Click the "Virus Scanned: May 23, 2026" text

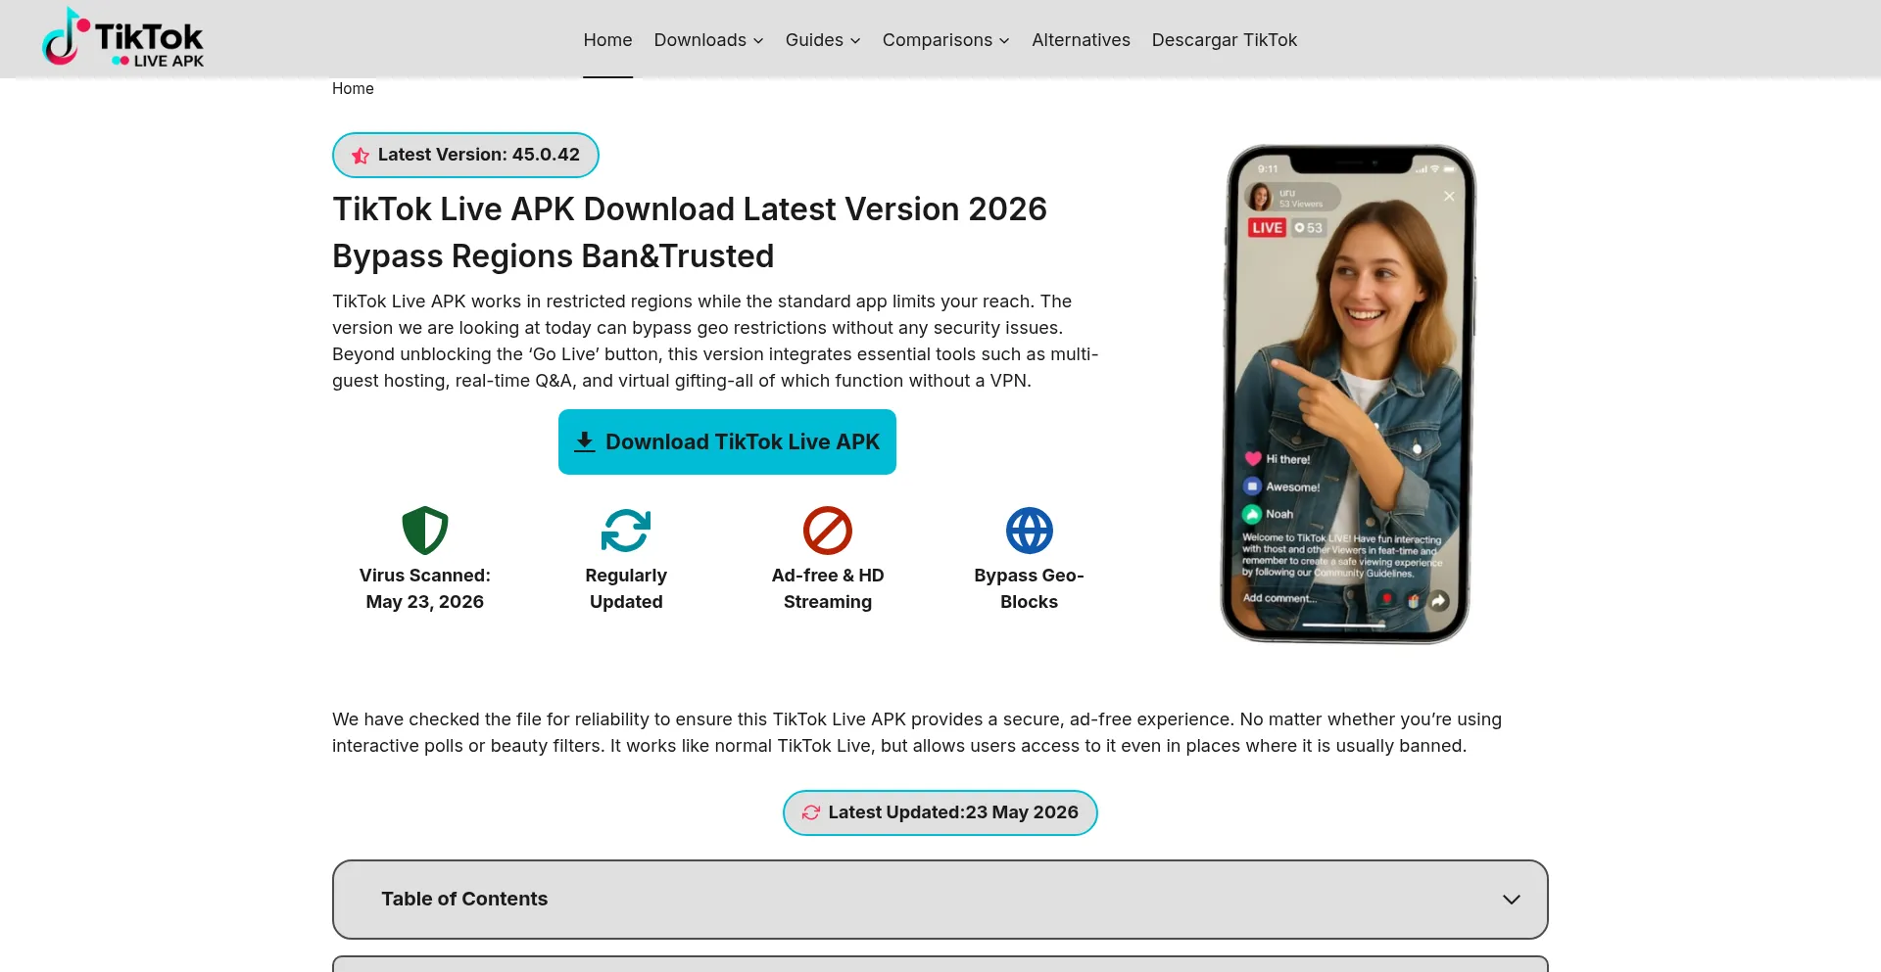[x=425, y=588]
